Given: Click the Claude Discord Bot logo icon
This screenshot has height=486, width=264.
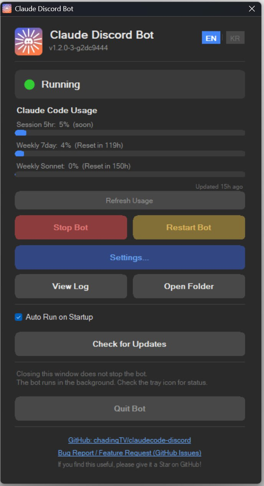Looking at the screenshot, I should coord(28,41).
